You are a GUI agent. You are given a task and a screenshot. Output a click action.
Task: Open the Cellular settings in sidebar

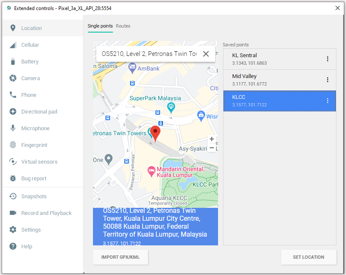click(x=30, y=45)
